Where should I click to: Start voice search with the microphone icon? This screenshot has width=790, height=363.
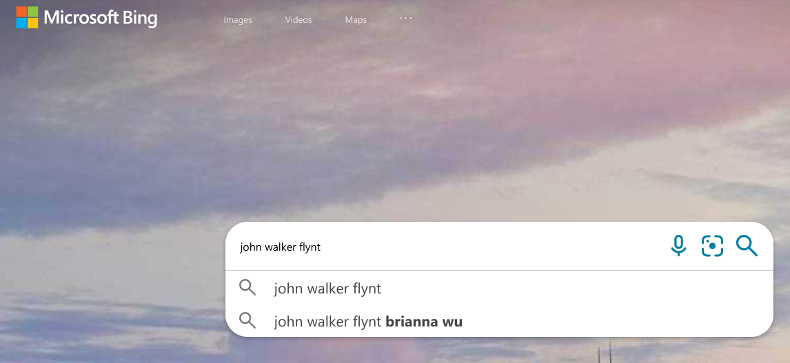click(678, 246)
